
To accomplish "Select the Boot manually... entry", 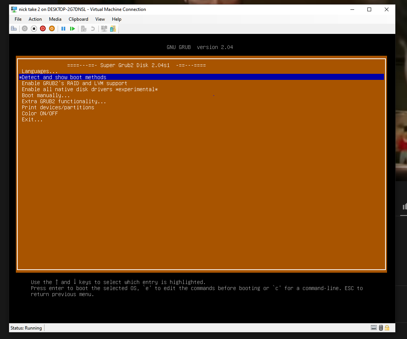I will [201, 95].
